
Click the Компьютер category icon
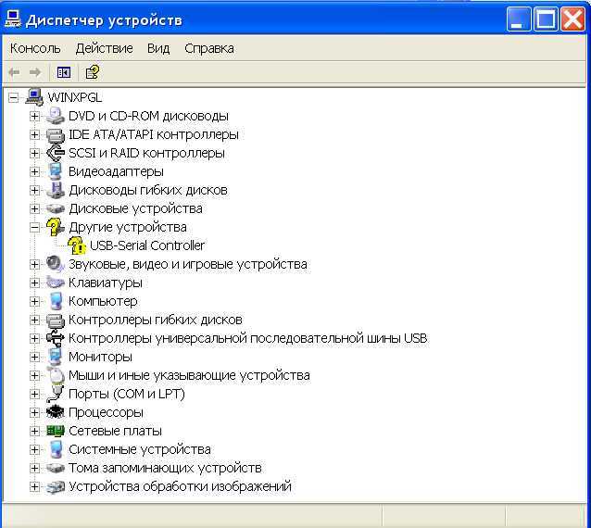pos(56,301)
